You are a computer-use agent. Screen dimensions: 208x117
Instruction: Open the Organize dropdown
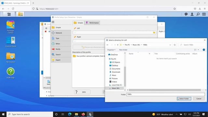(x=111, y=50)
